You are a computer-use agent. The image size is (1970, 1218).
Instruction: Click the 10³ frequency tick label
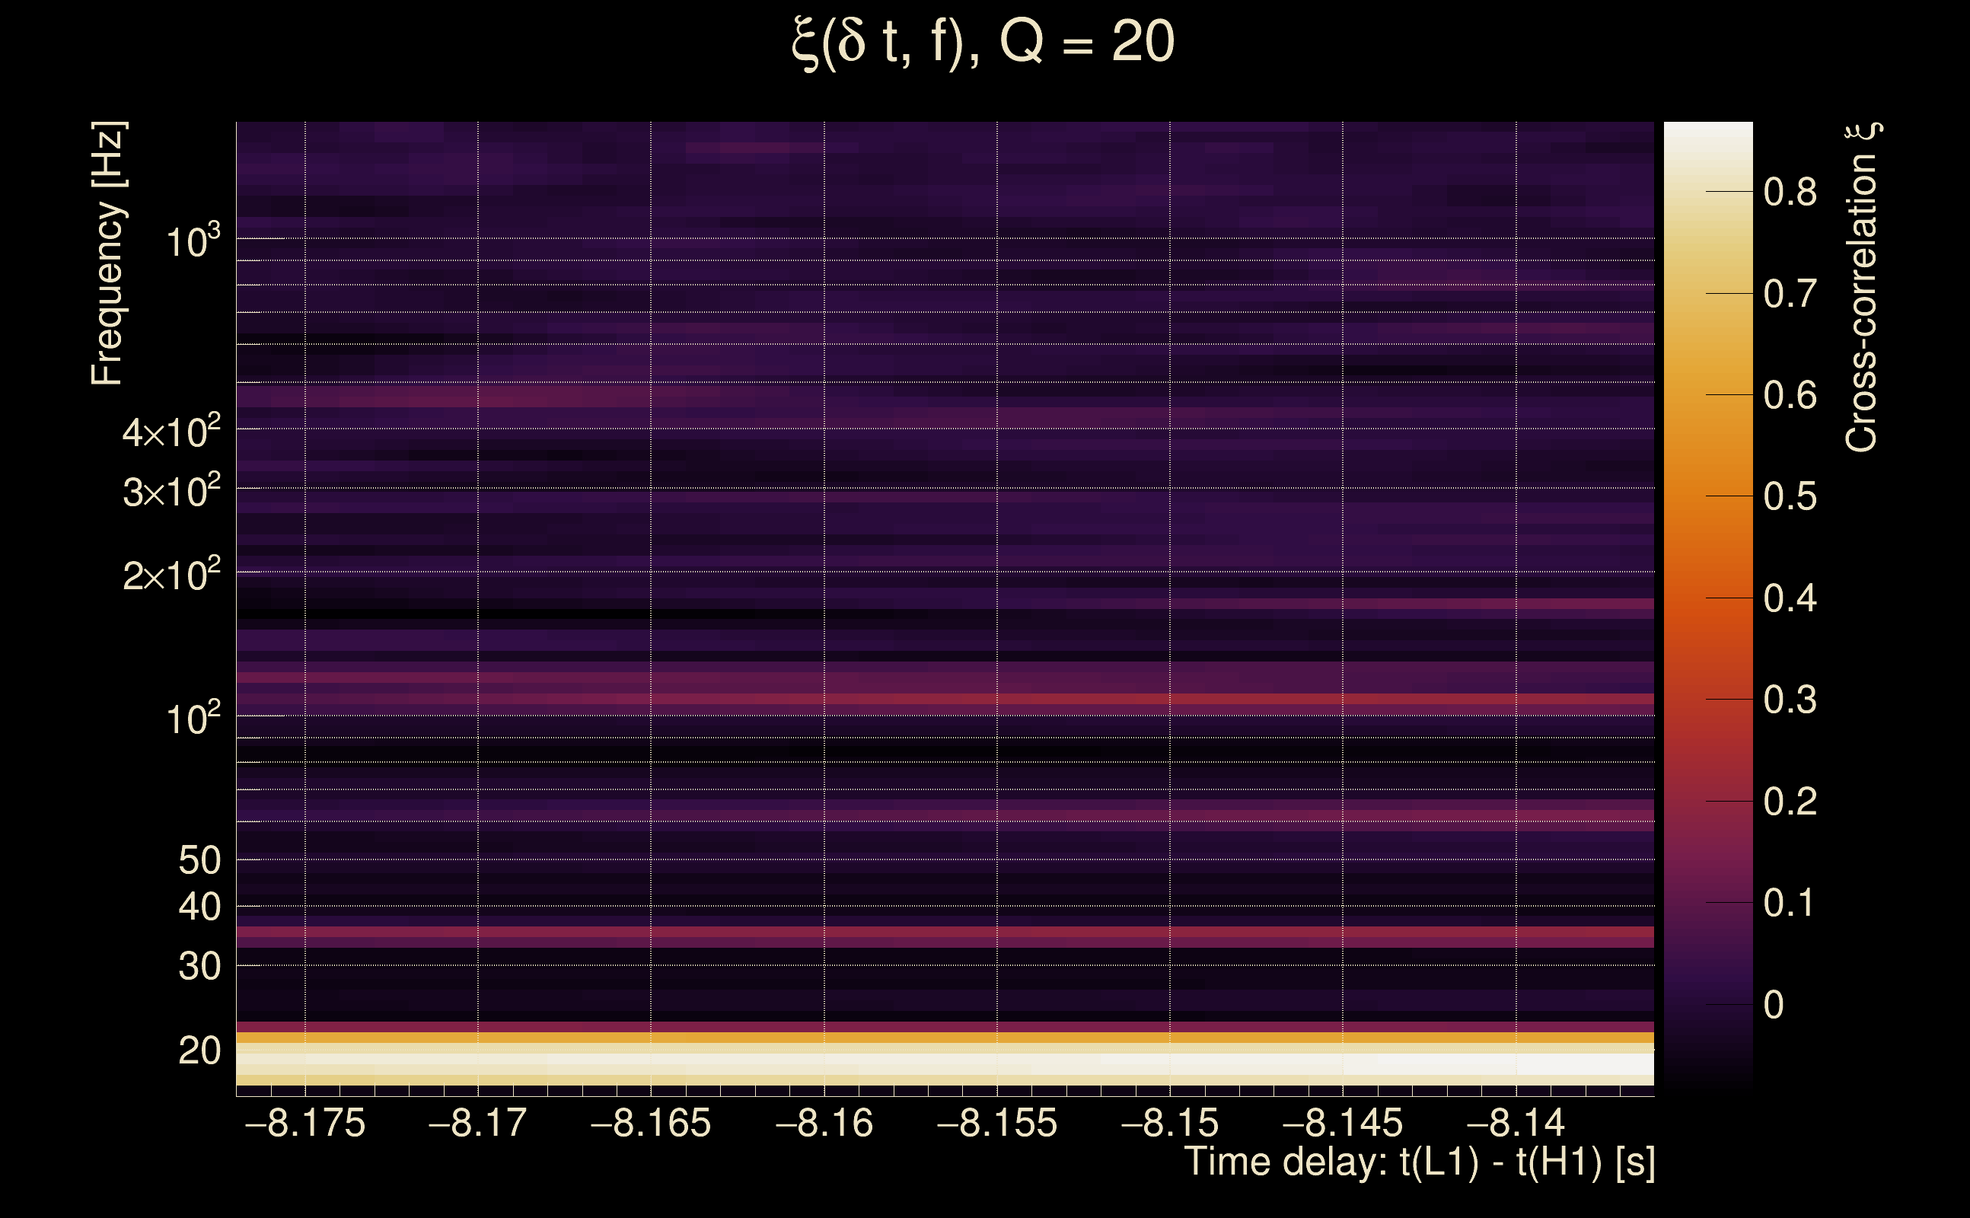click(x=193, y=240)
